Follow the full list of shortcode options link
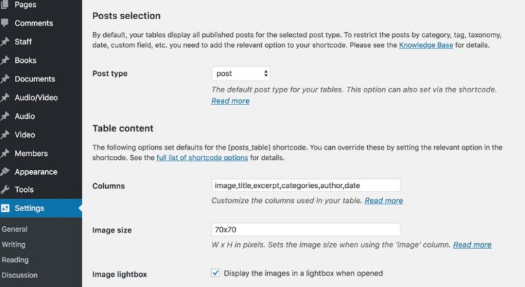525x287 pixels. [202, 157]
